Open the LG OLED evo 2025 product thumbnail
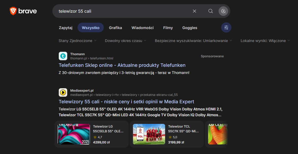 coord(74,134)
